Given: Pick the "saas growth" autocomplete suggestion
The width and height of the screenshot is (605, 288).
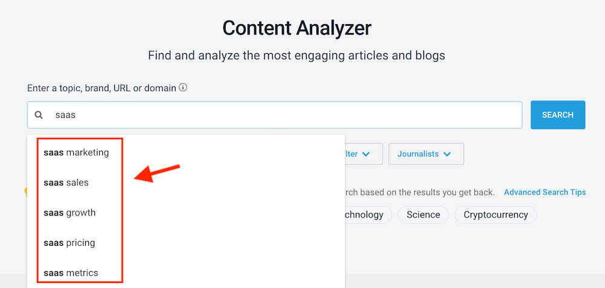Looking at the screenshot, I should 70,213.
